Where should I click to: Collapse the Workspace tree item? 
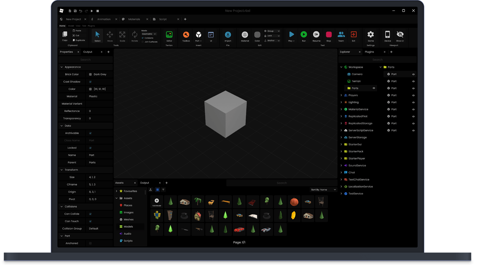click(x=341, y=67)
